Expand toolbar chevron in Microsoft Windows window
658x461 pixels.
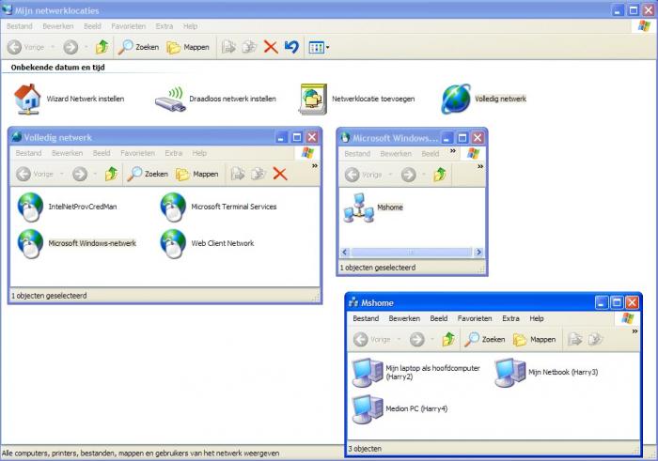480,167
